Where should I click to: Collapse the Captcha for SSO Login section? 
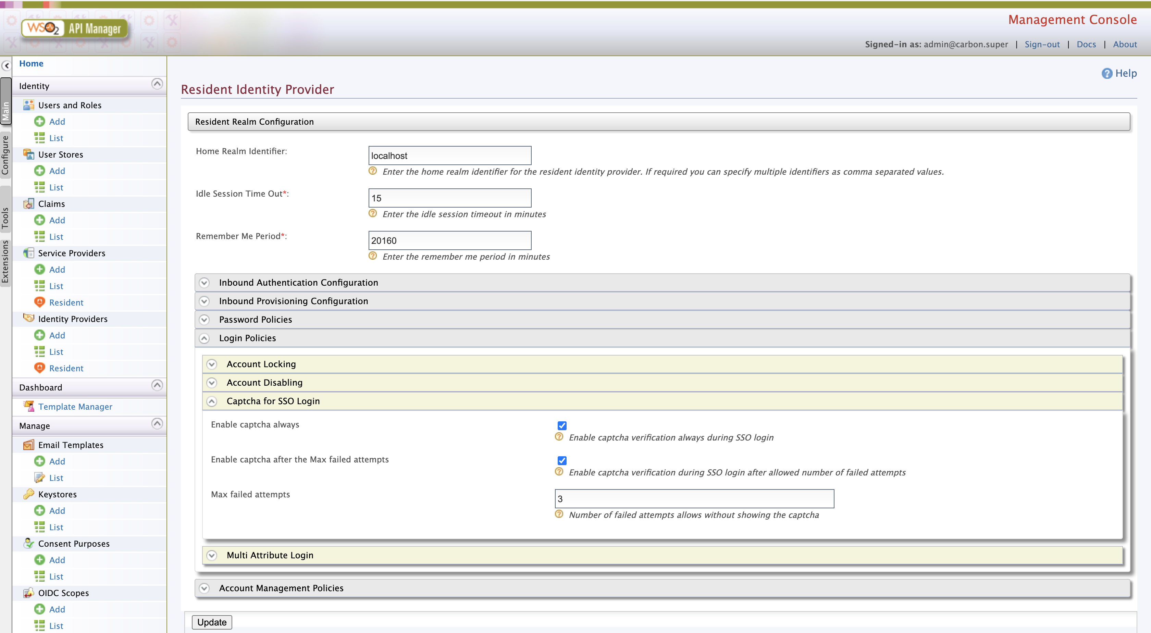[212, 401]
